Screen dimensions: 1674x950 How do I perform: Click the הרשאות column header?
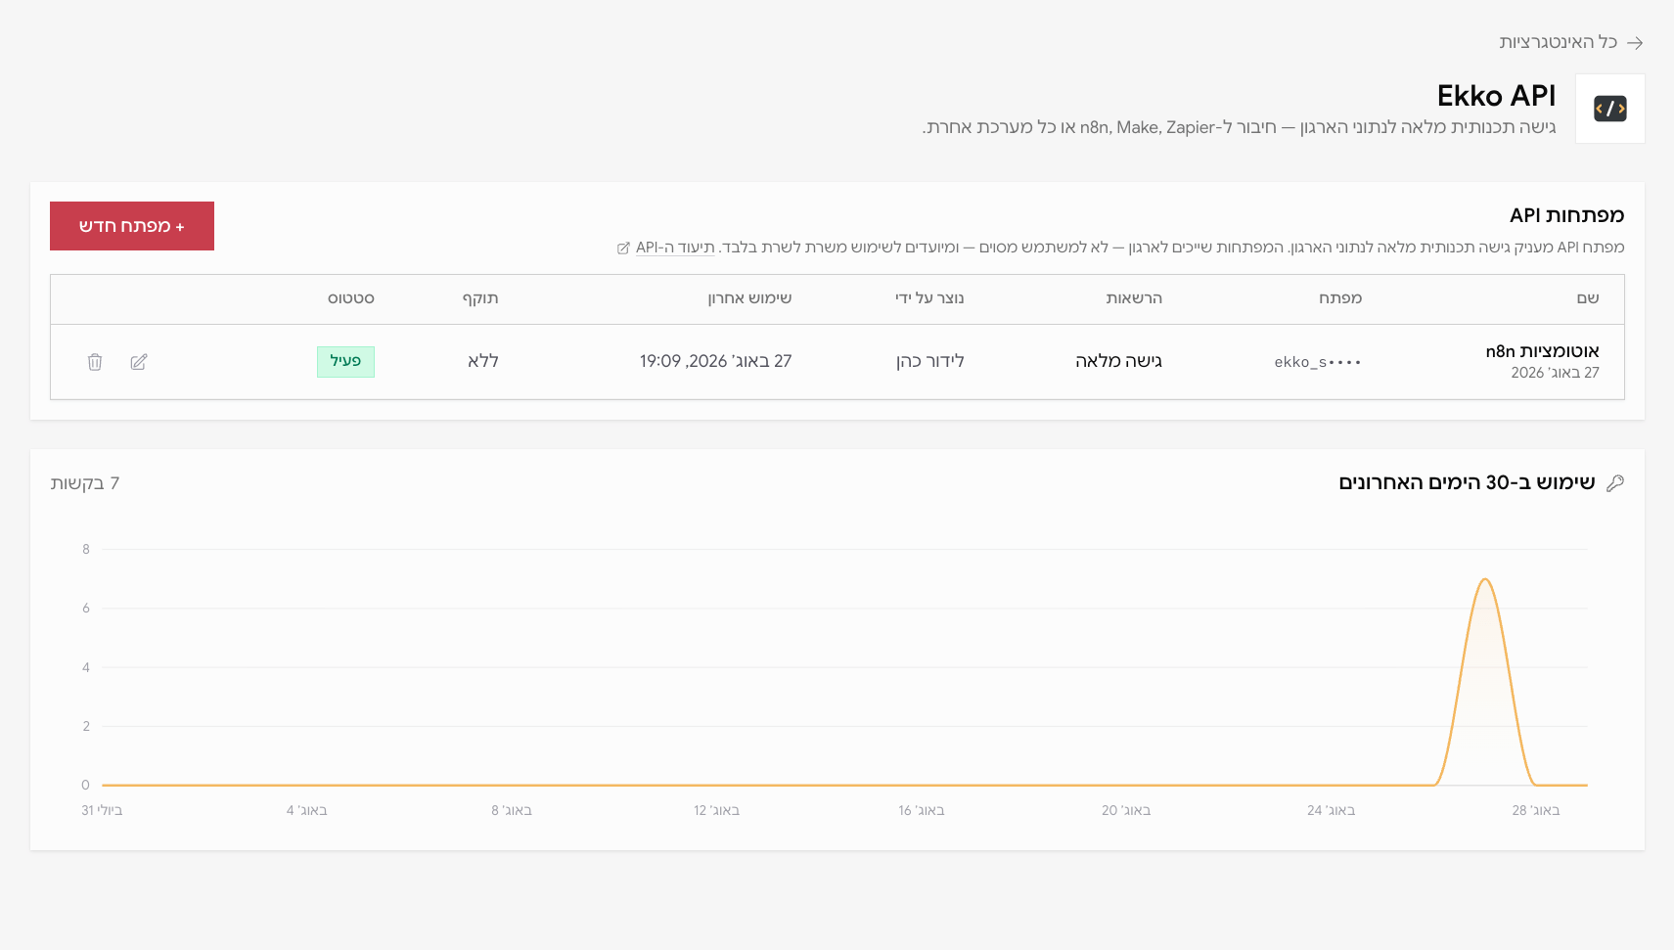(1134, 298)
